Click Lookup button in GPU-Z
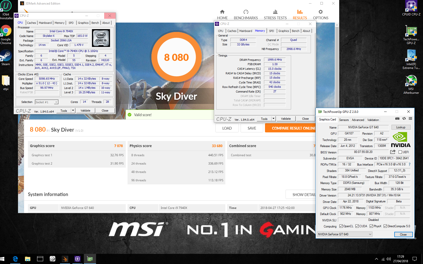The image size is (423, 264). pos(401,127)
